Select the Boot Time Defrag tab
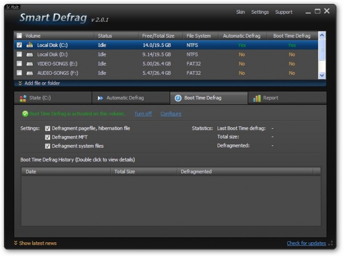Image resolution: width=343 pixels, height=256 pixels. (x=209, y=98)
